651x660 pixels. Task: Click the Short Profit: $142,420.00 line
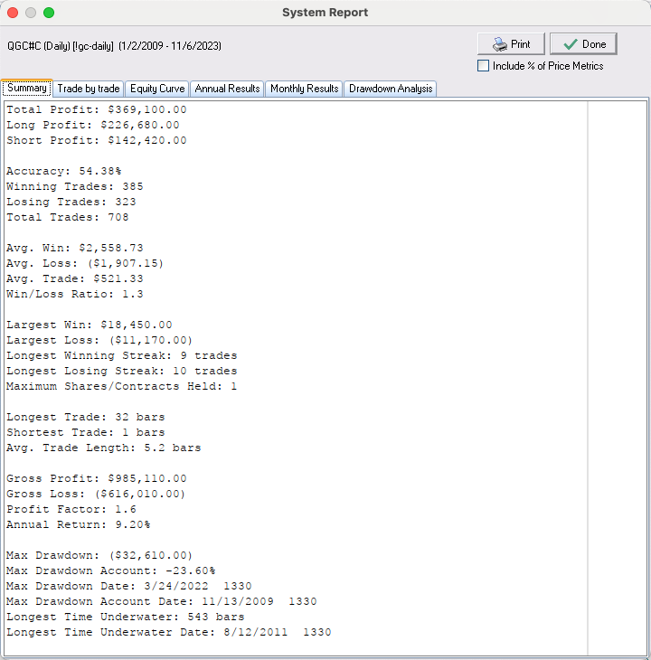click(x=97, y=140)
